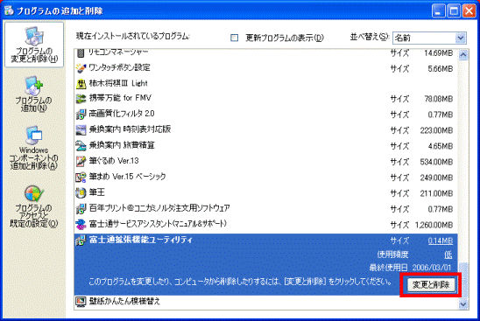This screenshot has height=321, width=480.
Task: Click the 変更と削除 button
Action: (431, 284)
